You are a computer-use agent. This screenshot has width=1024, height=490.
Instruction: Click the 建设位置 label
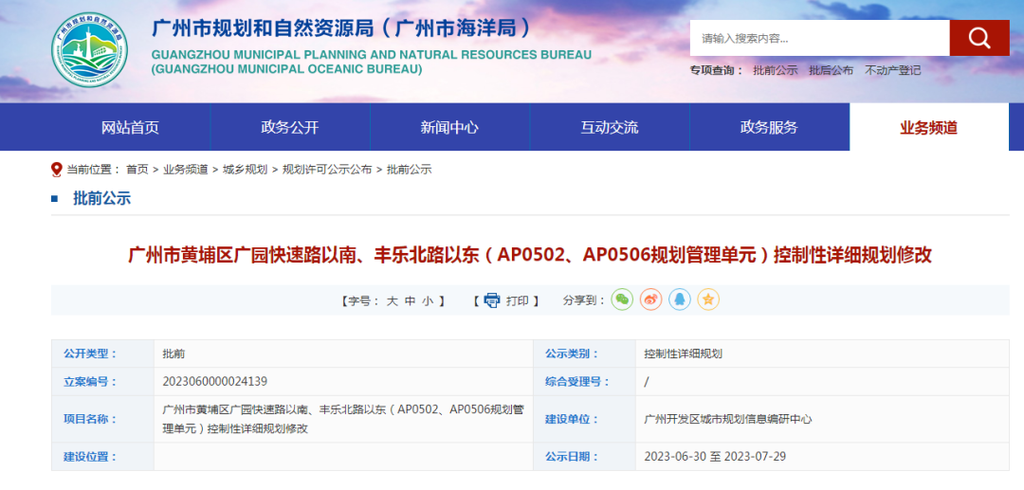click(x=90, y=457)
